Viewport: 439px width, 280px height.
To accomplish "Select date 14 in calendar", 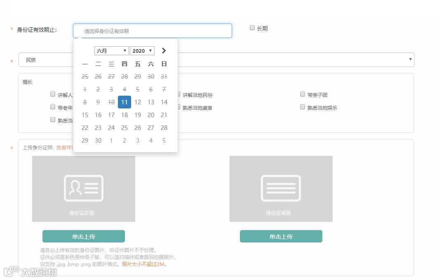I will [x=164, y=102].
